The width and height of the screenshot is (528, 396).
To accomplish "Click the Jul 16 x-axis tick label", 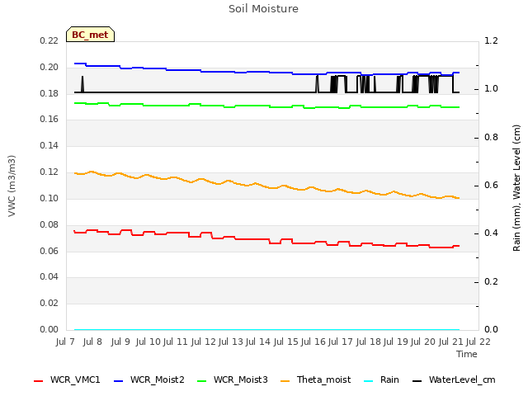I will tap(313, 342).
